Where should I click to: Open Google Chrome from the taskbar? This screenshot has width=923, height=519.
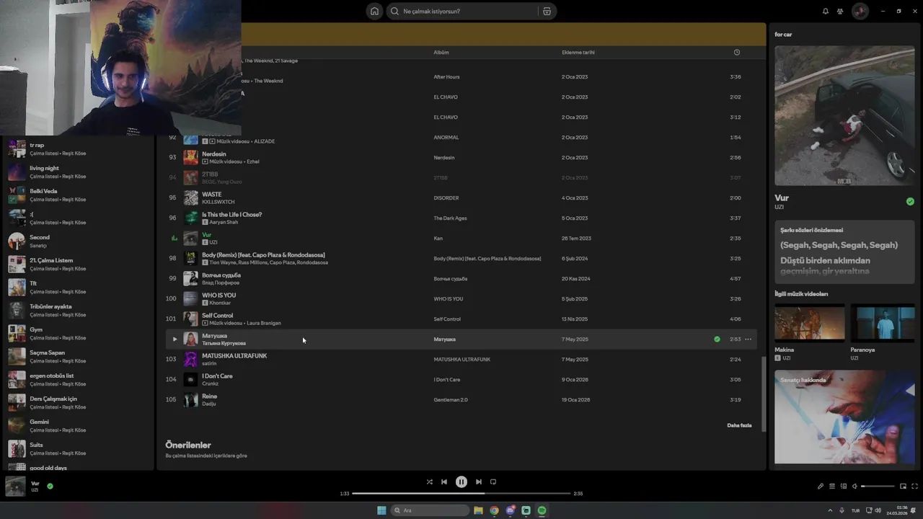tap(494, 510)
